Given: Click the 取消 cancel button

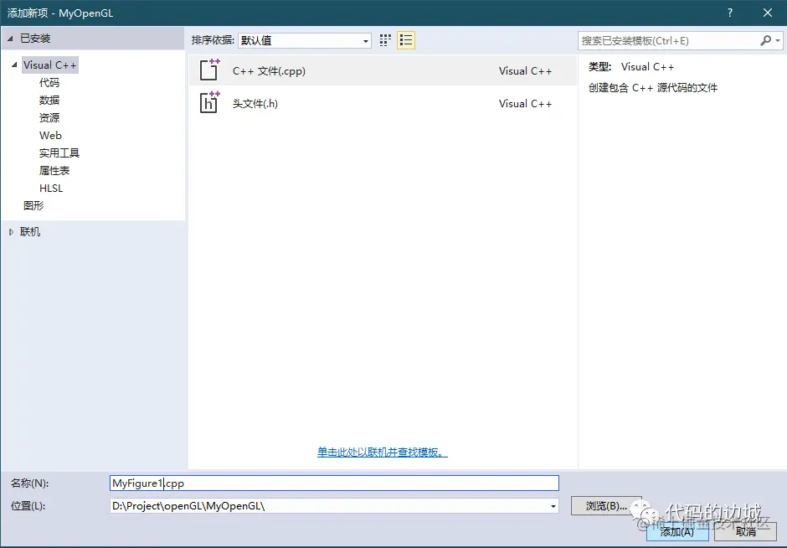Looking at the screenshot, I should [x=746, y=531].
